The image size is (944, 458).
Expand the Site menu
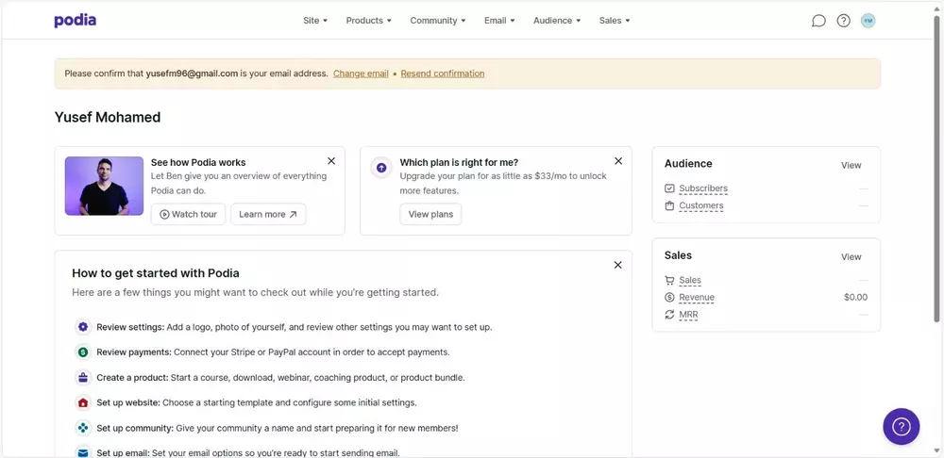tap(315, 21)
